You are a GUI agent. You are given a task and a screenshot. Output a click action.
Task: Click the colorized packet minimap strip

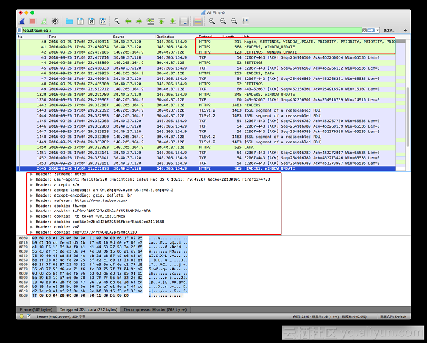tap(400, 105)
